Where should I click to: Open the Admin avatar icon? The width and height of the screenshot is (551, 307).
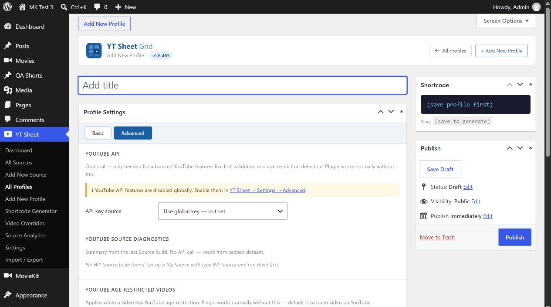[537, 7]
